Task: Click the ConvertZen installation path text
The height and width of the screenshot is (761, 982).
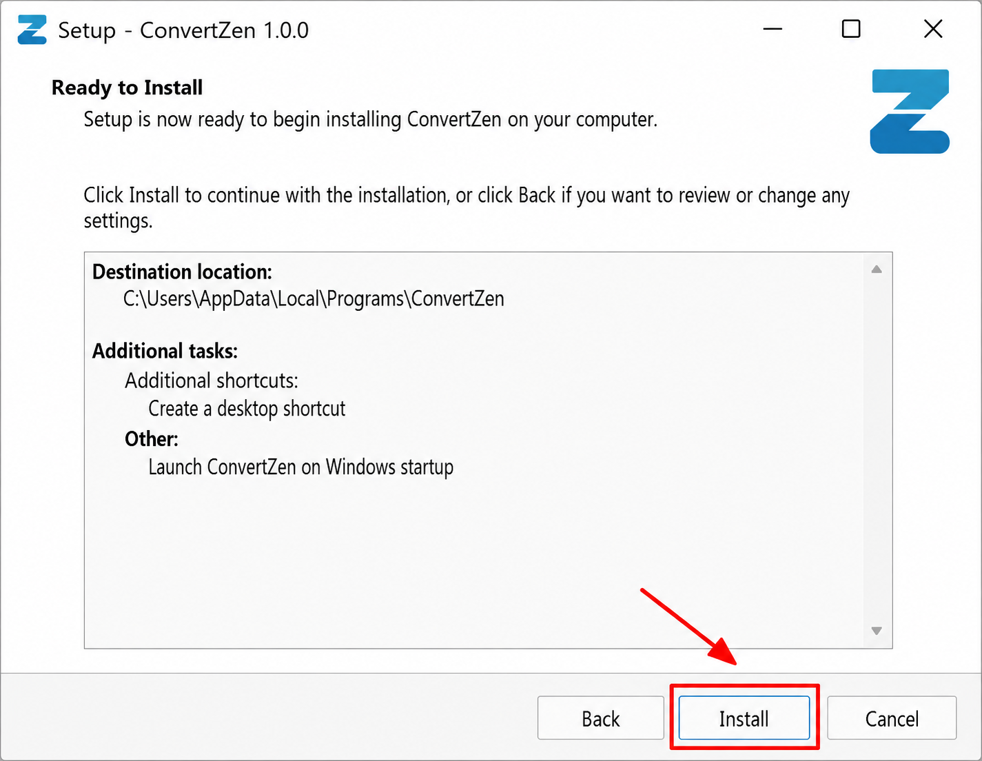Action: (314, 299)
